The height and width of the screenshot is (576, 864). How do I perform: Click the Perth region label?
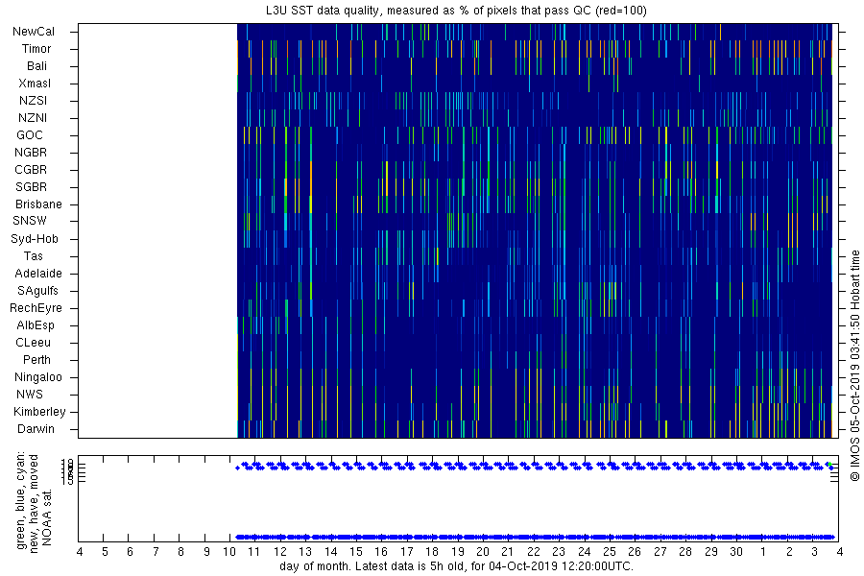pos(36,359)
